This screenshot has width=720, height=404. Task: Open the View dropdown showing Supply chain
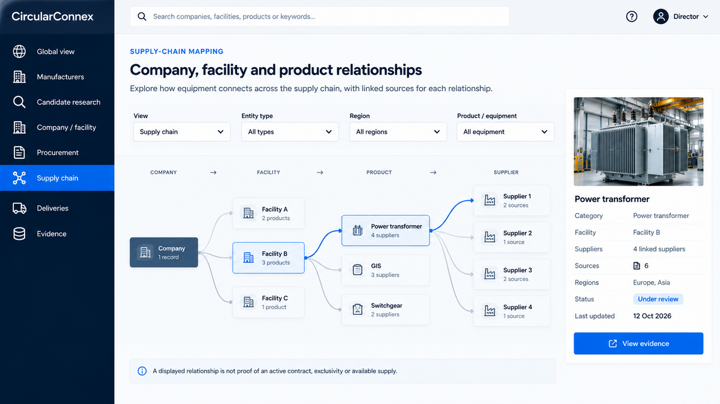(182, 132)
